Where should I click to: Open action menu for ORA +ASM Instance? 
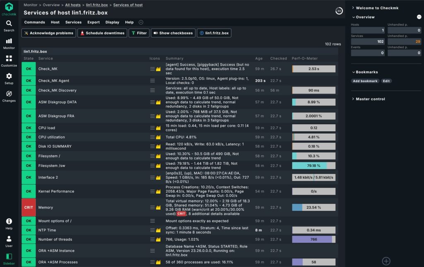(x=152, y=251)
